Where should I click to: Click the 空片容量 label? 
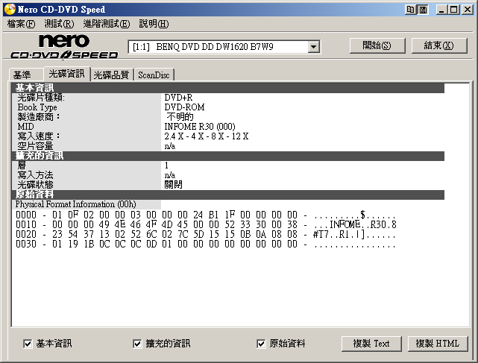[x=35, y=146]
